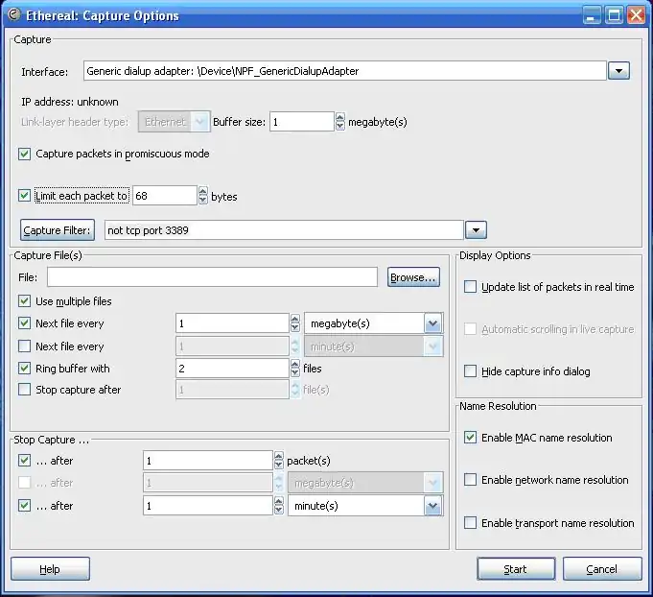This screenshot has width=653, height=597.
Task: Open Help for capture options
Action: click(50, 569)
